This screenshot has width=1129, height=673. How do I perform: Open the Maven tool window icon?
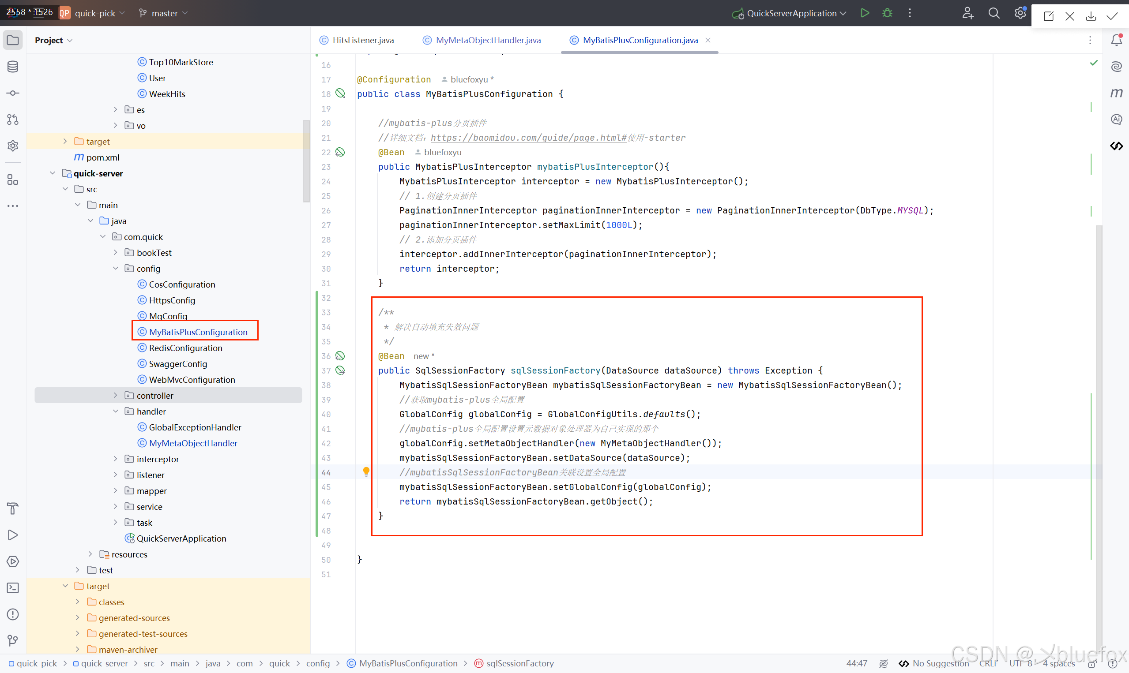click(x=1116, y=93)
